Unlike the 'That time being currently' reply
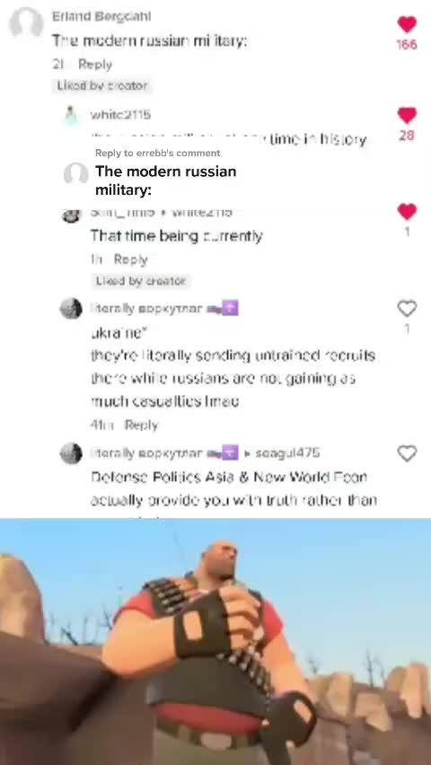The image size is (431, 765). (x=407, y=212)
